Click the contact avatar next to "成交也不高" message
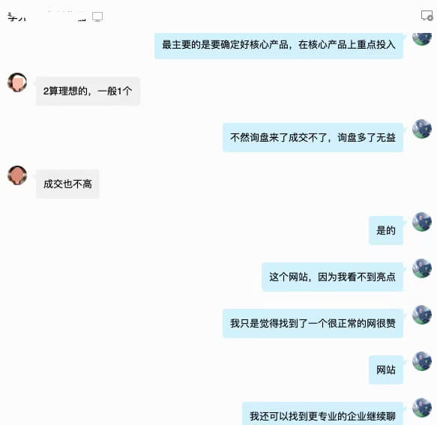The width and height of the screenshot is (437, 425). [x=17, y=175]
